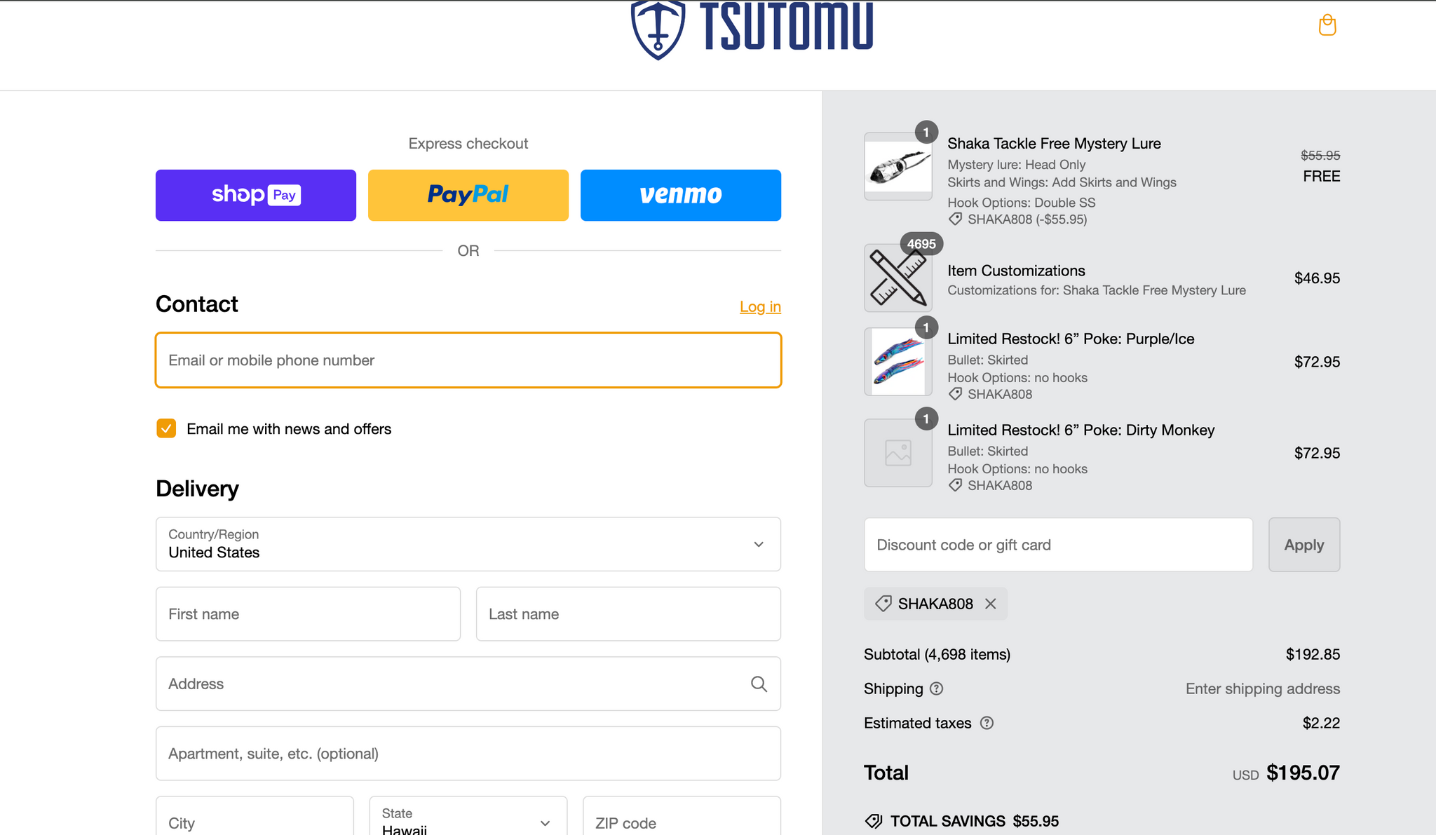Viewport: 1436px width, 835px height.
Task: Click the Address field search magnifier icon
Action: [x=759, y=684]
